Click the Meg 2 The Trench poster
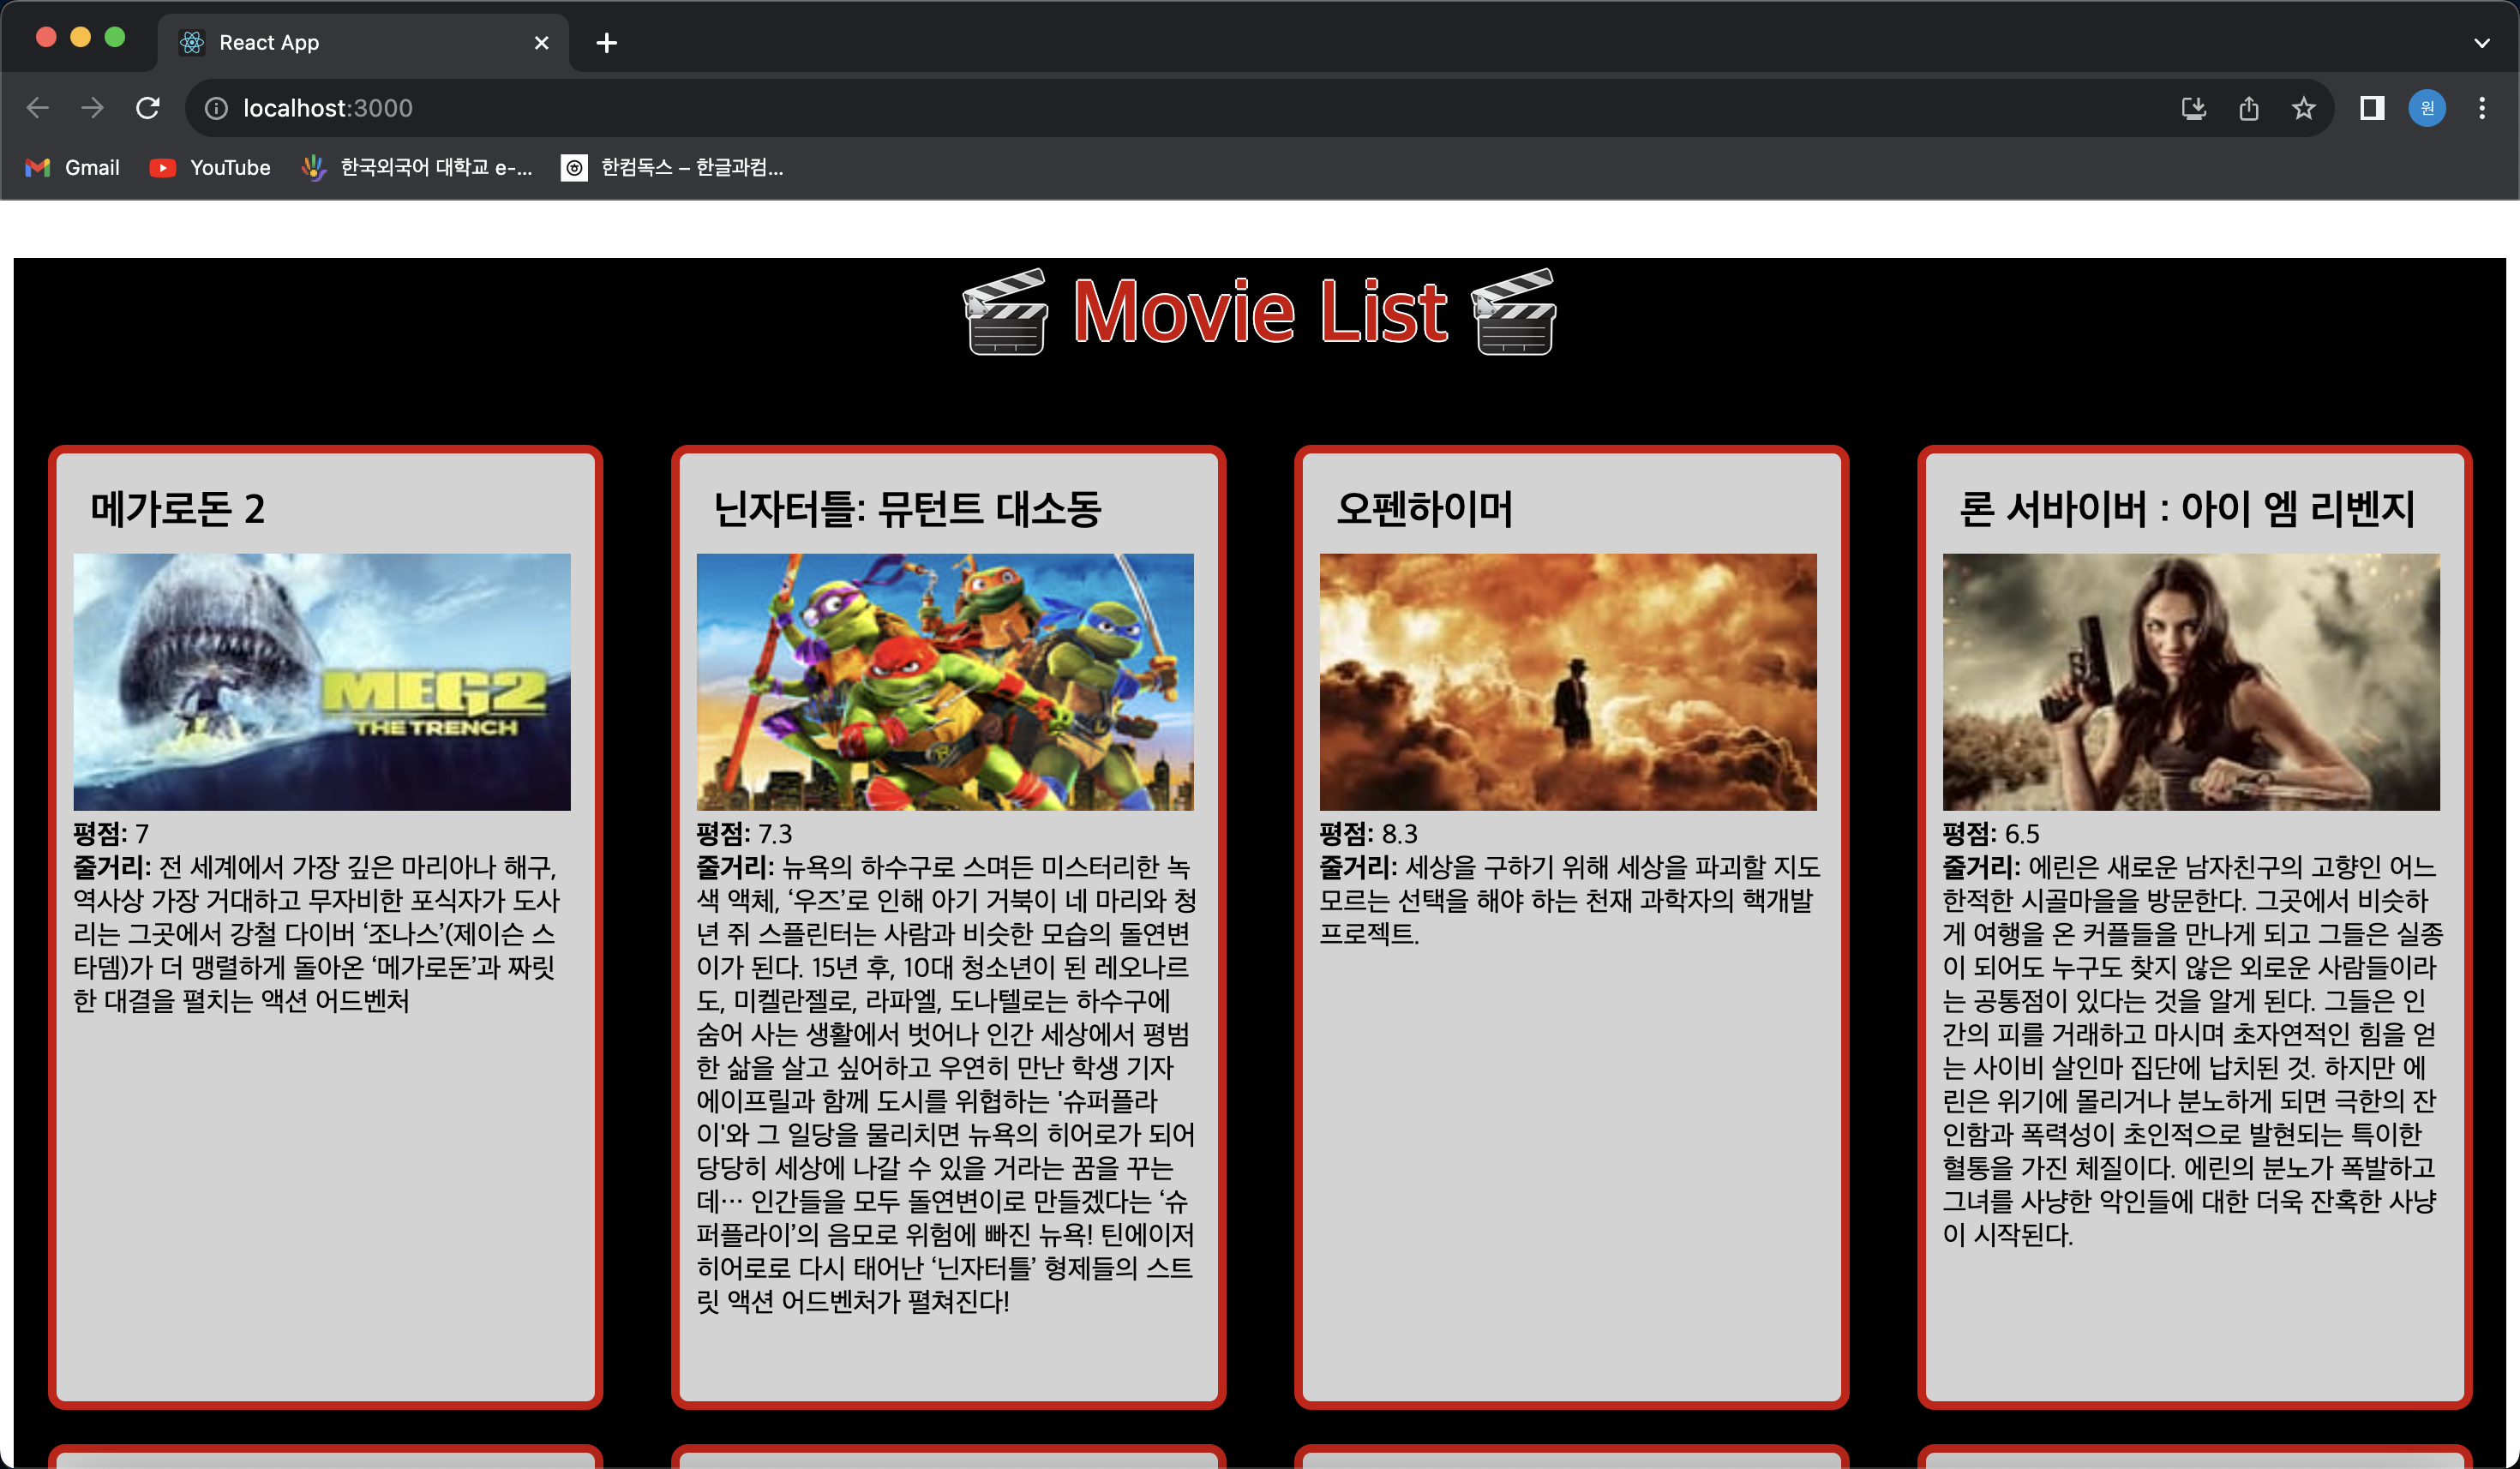This screenshot has width=2520, height=1469. [x=322, y=682]
